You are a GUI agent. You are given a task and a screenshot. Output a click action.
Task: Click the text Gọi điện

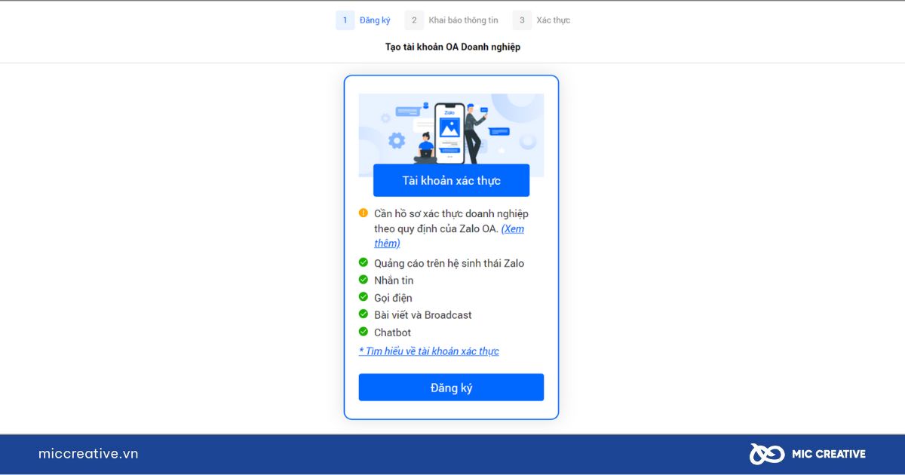pos(393,298)
